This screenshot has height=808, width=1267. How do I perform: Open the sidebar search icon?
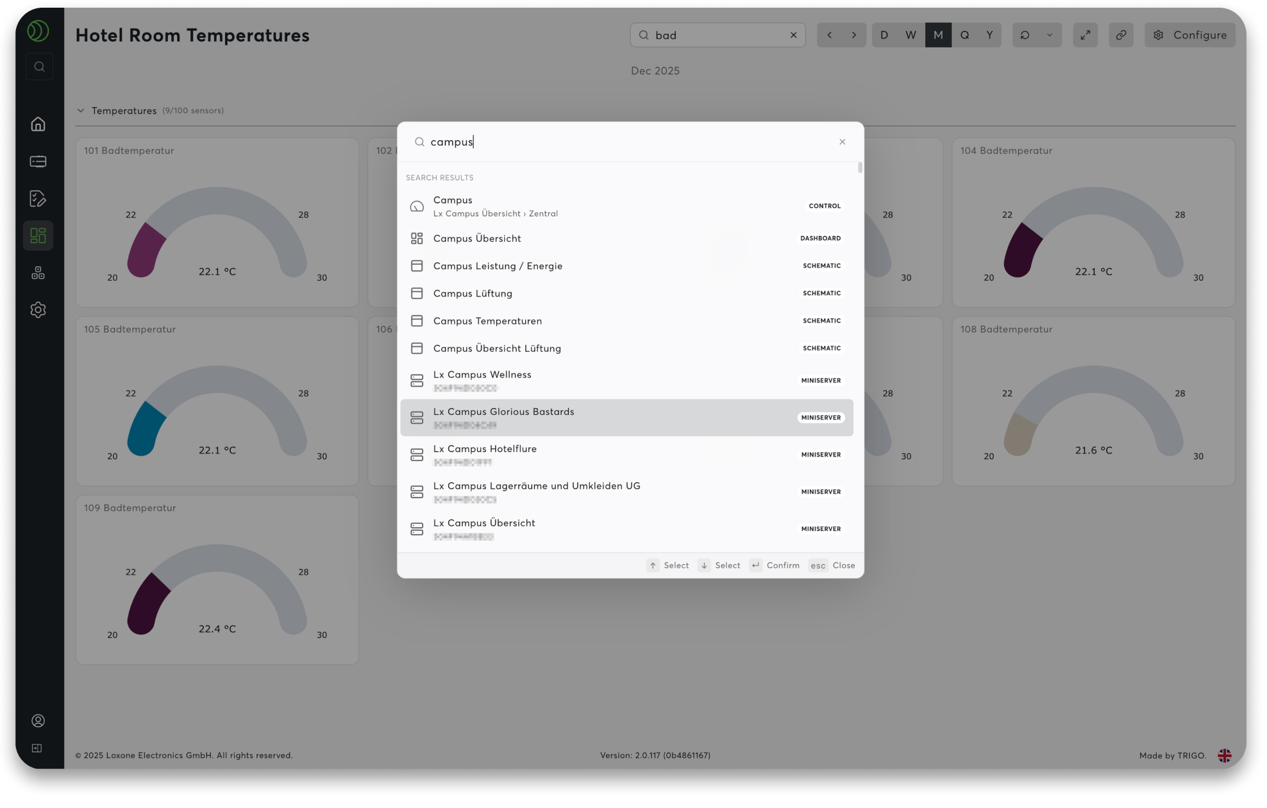point(39,67)
